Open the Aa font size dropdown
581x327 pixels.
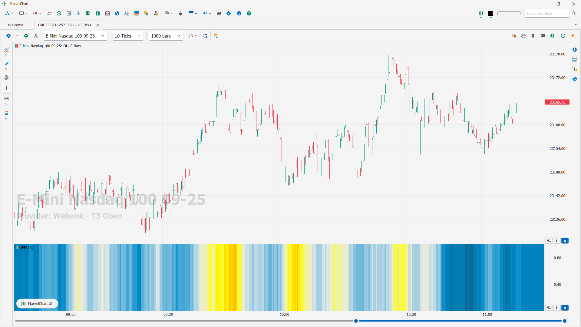(207, 13)
